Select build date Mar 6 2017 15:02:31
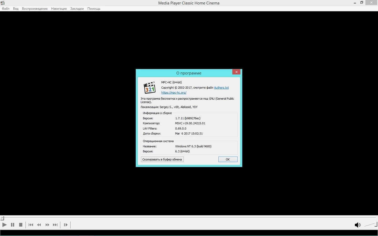378x236 pixels. point(189,133)
